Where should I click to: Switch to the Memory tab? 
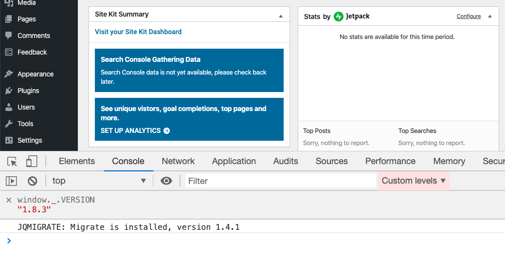(x=449, y=161)
